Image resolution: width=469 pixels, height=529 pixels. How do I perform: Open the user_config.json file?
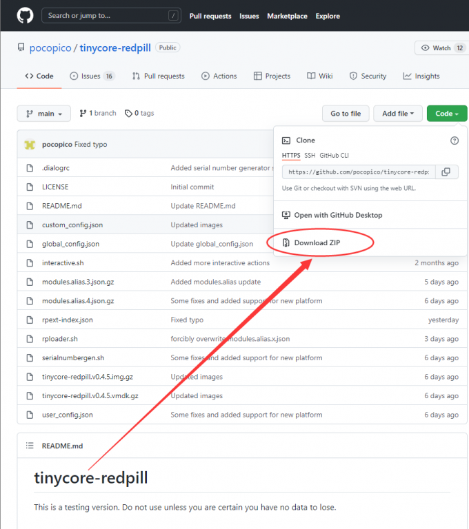(x=67, y=415)
